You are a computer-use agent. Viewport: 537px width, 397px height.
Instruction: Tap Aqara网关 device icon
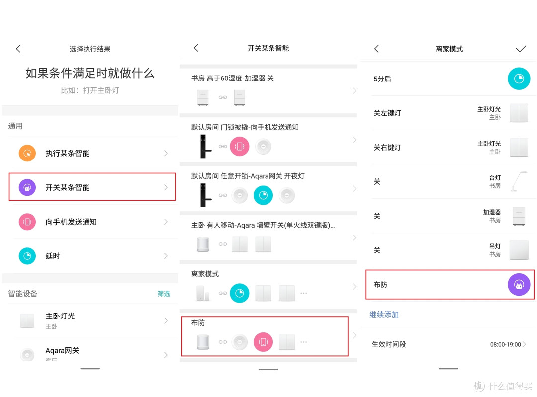click(x=27, y=355)
